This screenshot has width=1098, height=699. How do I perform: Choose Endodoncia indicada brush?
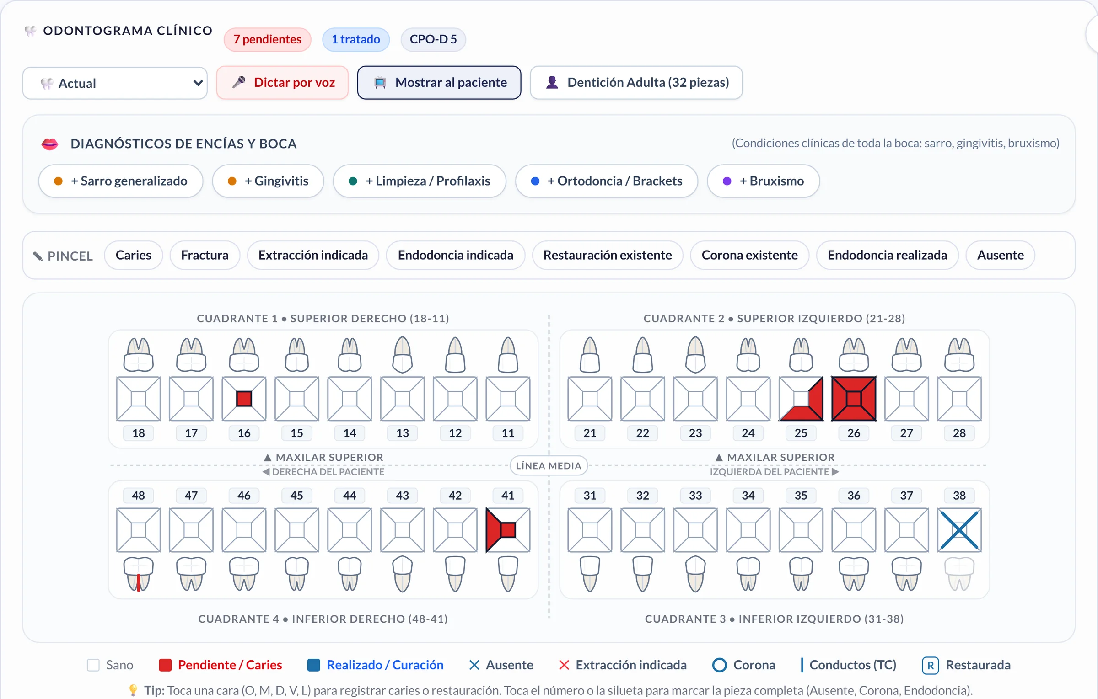tap(455, 255)
